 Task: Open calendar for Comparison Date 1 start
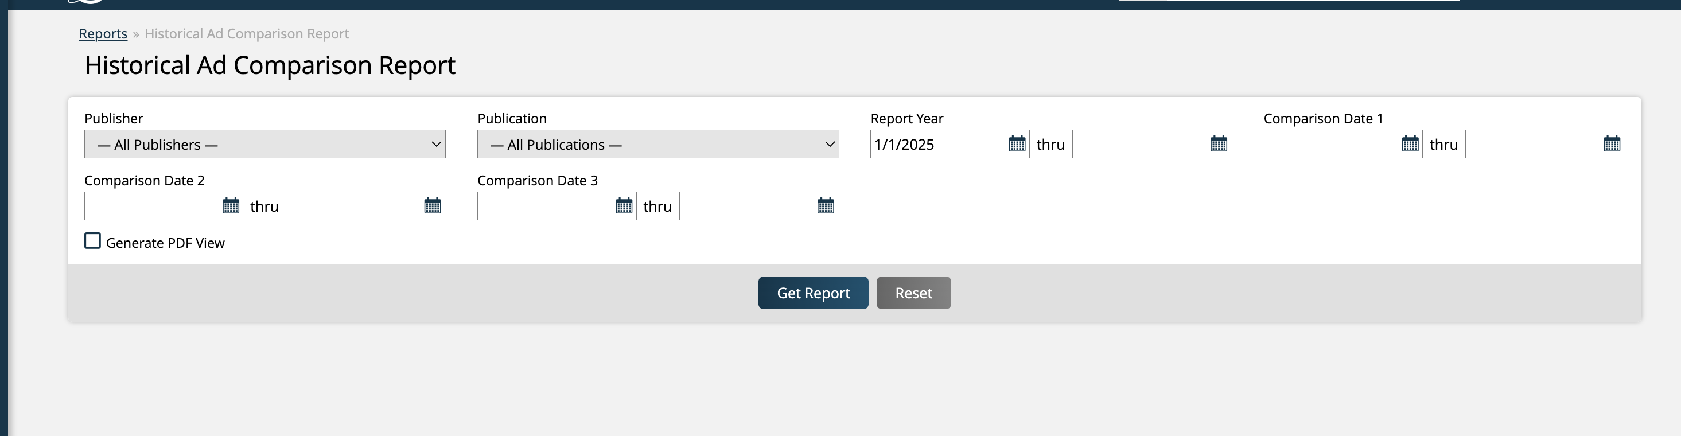tap(1410, 144)
